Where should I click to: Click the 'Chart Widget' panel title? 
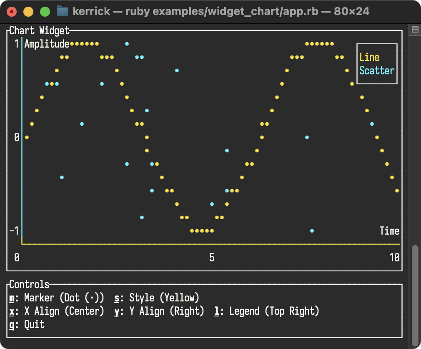[x=40, y=30]
